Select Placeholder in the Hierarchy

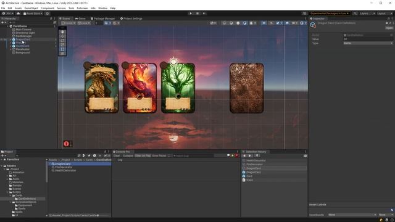(23, 49)
